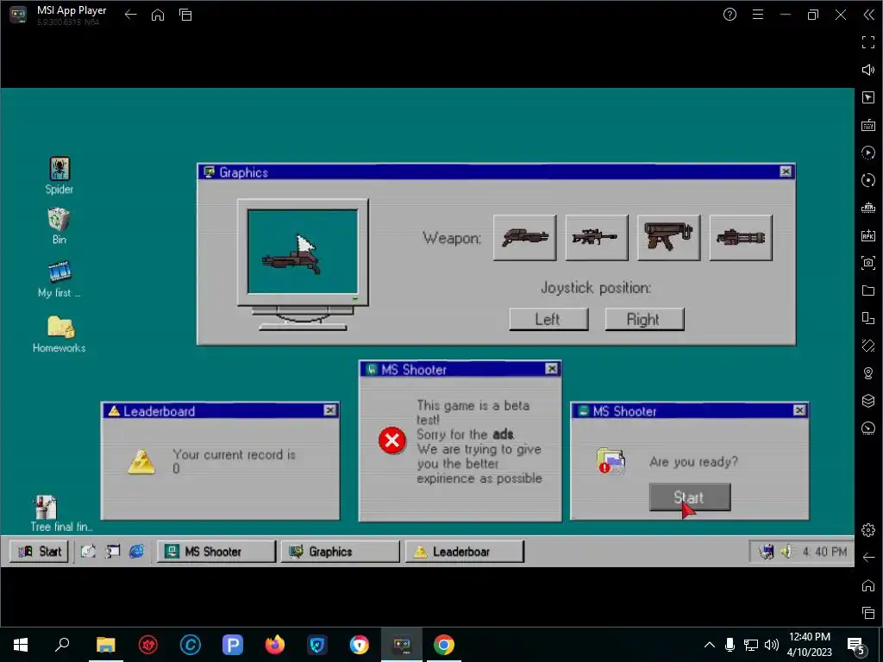The width and height of the screenshot is (883, 662).
Task: Click the retro tray 4:40 PM clock
Action: (824, 552)
